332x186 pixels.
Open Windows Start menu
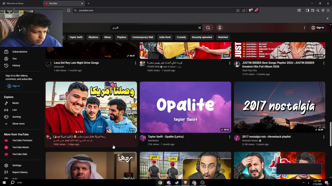[x=4, y=183]
